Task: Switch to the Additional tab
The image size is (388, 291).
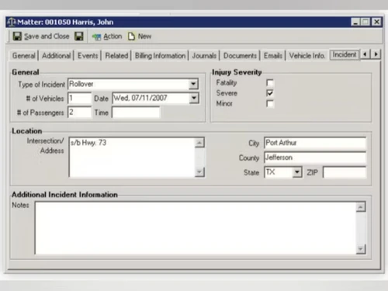Action: [56, 56]
